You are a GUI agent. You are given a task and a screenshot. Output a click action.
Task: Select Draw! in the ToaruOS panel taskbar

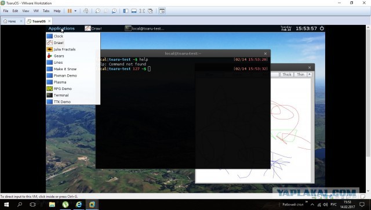tap(93, 28)
